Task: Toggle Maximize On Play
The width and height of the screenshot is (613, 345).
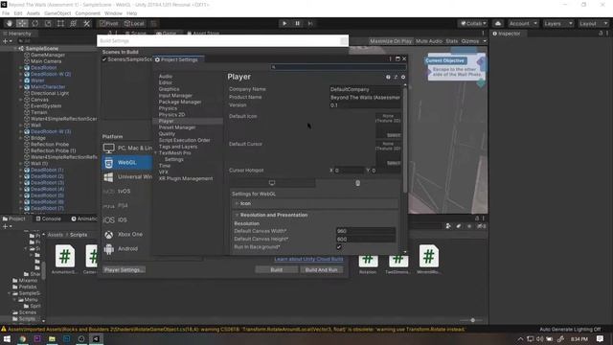Action: pos(391,41)
